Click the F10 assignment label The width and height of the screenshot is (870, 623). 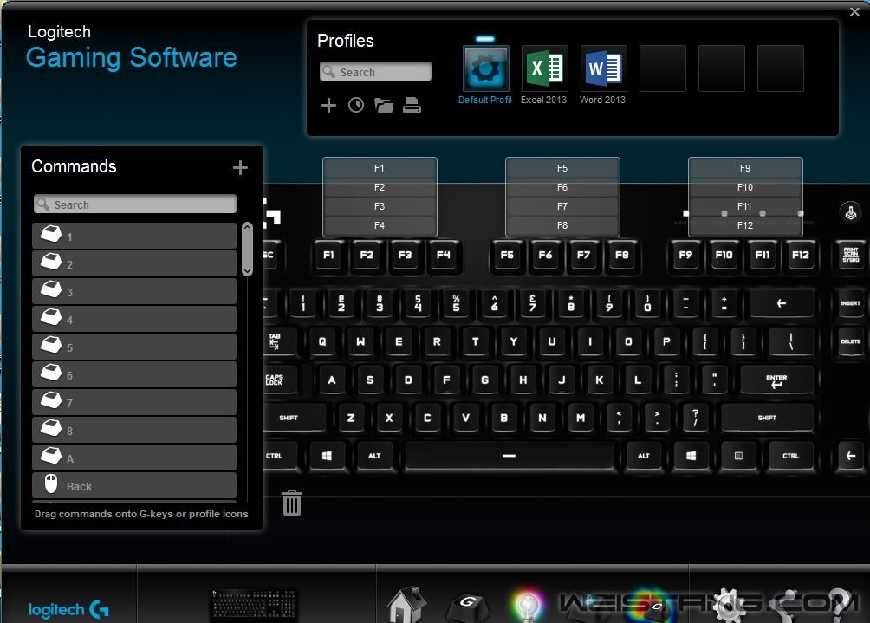click(745, 187)
